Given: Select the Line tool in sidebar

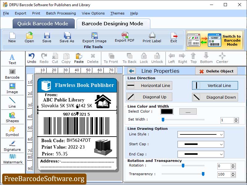Looking at the screenshot, I should pos(12,103).
